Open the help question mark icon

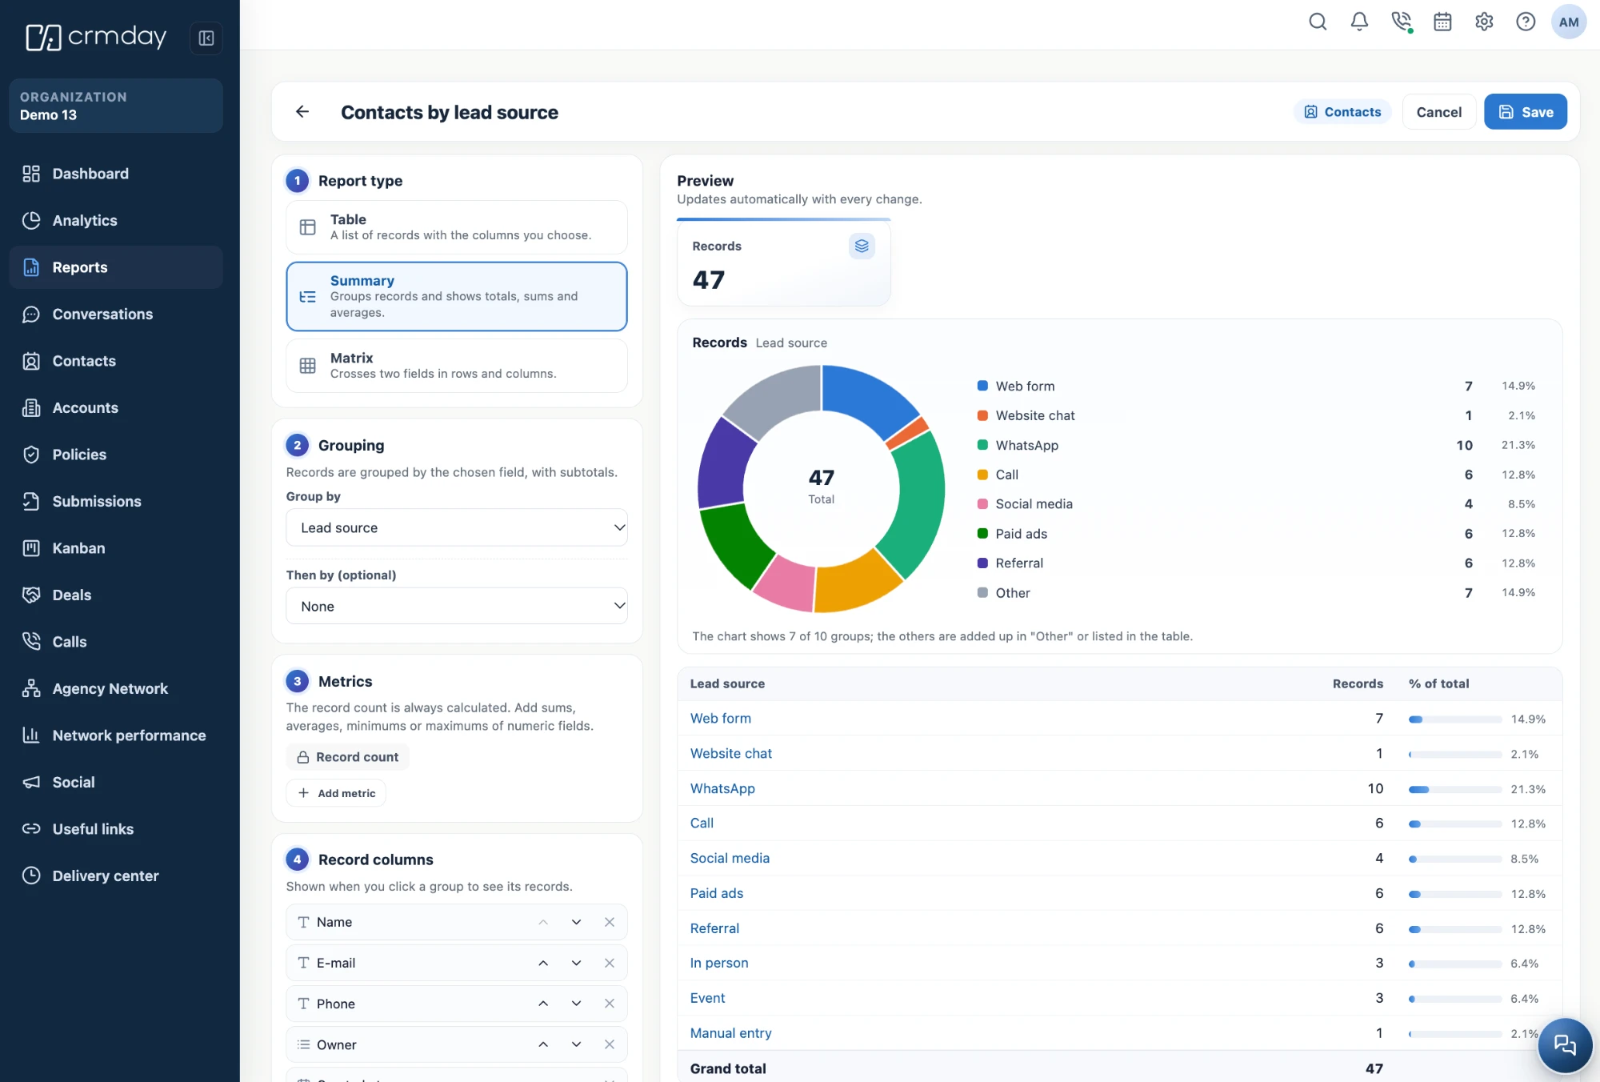click(1526, 22)
